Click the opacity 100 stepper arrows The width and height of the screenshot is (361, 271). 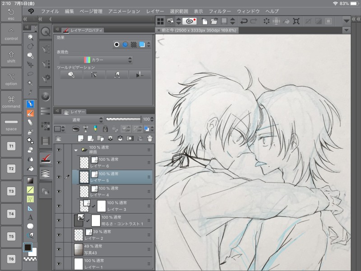[152, 119]
